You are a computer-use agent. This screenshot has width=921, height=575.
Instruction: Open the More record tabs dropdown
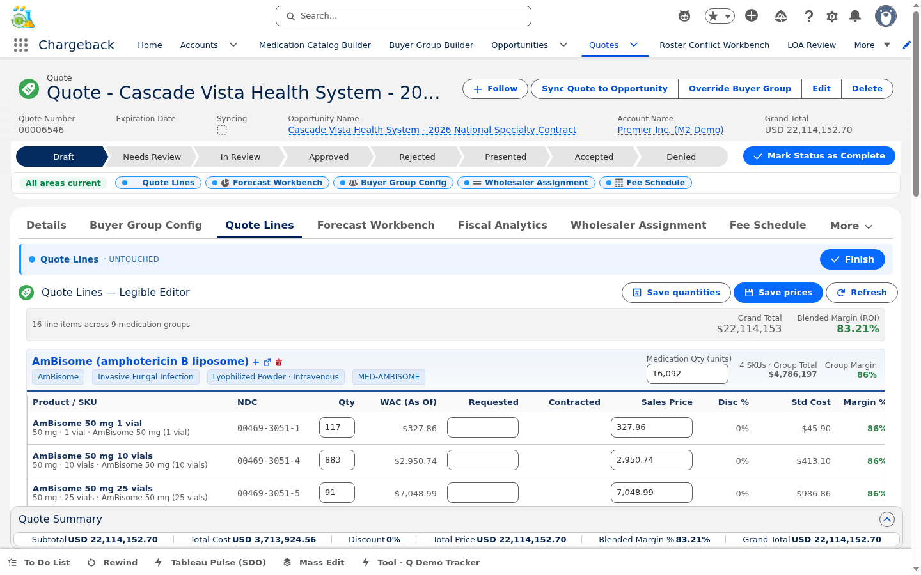pyautogui.click(x=851, y=226)
